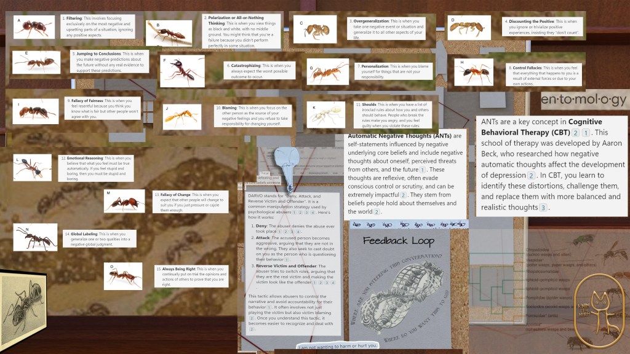The height and width of the screenshot is (354, 630).
Task: Click the en·to·mol·o·gy heading text
Action: click(583, 100)
